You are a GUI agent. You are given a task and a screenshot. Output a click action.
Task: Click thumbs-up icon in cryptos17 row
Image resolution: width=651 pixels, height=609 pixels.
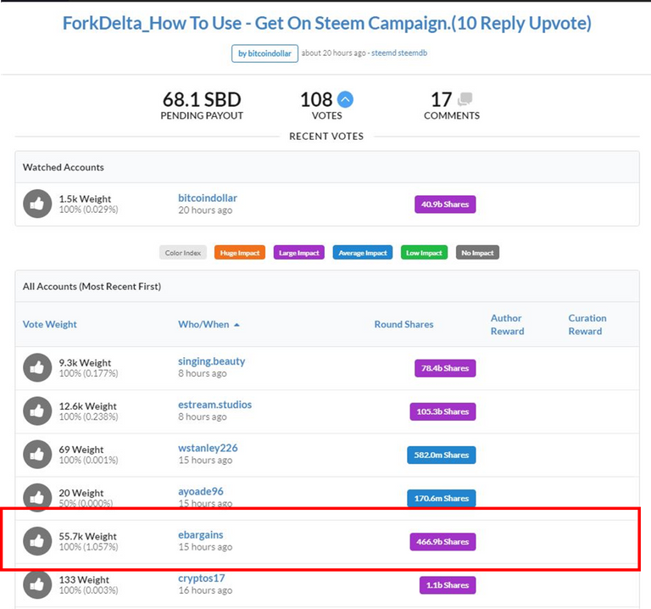[37, 584]
